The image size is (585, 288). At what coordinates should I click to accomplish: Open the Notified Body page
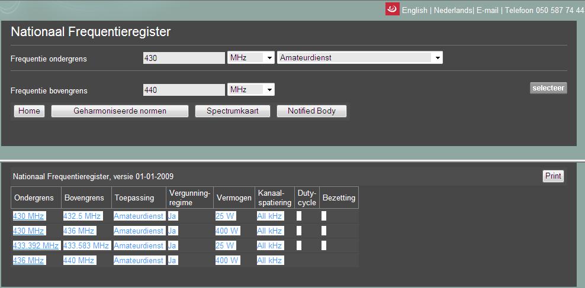click(x=311, y=111)
